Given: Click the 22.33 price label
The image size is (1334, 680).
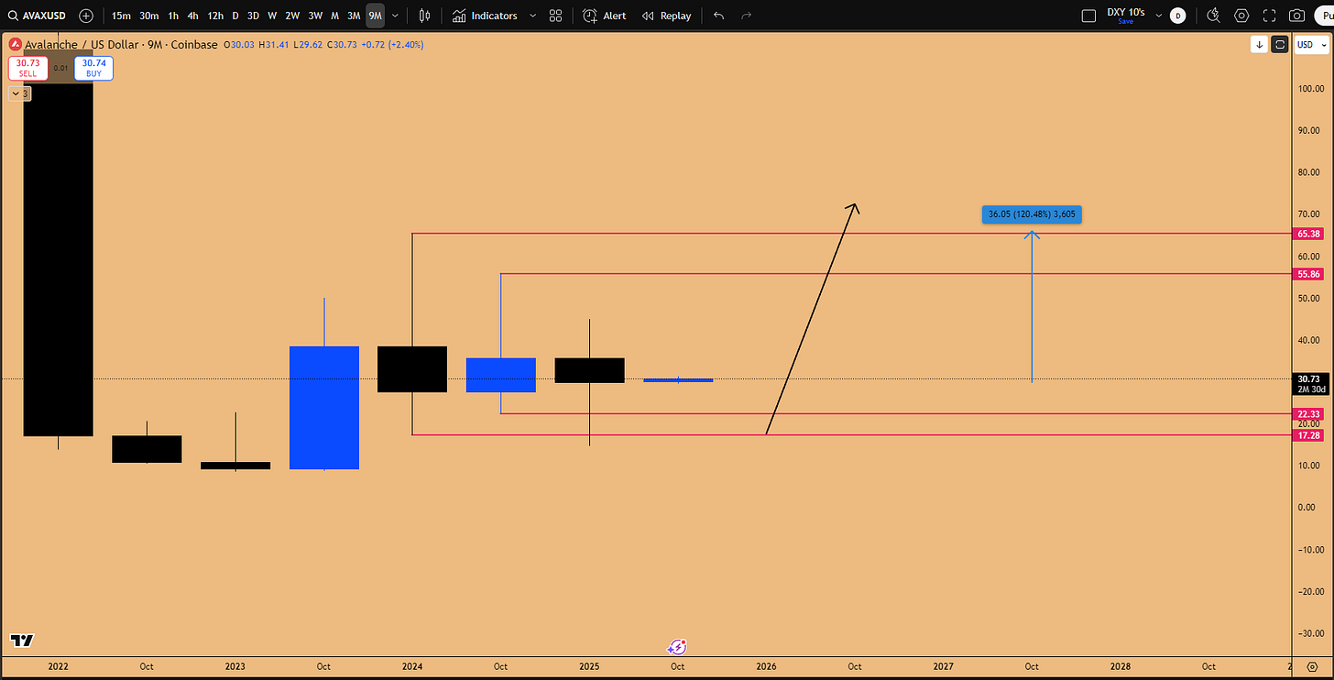Looking at the screenshot, I should click(1309, 414).
